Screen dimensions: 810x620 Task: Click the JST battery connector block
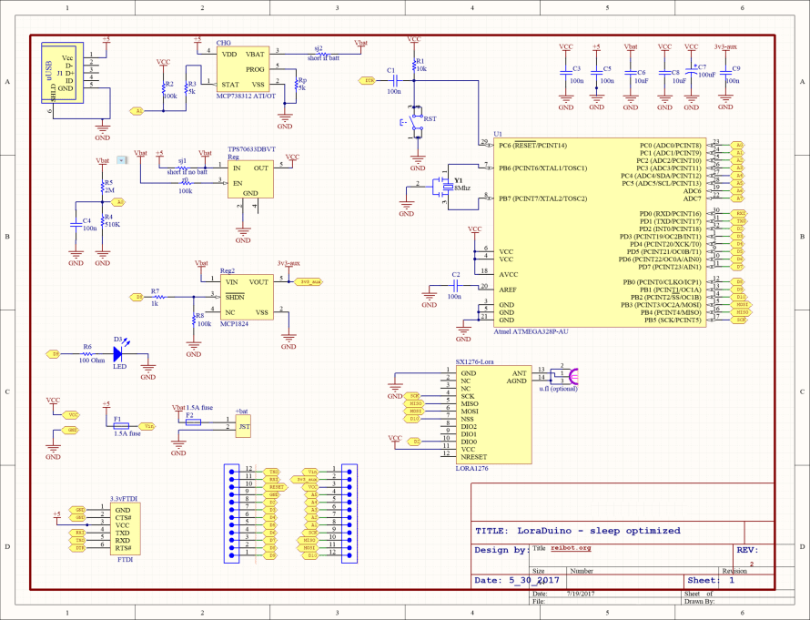(242, 425)
